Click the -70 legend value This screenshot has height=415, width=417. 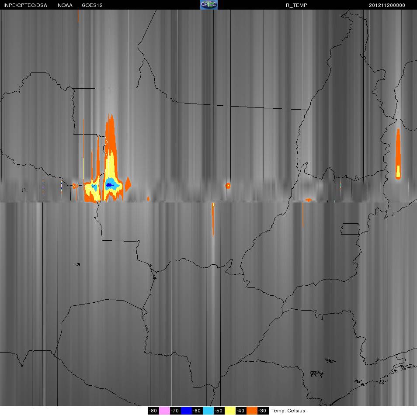point(175,411)
